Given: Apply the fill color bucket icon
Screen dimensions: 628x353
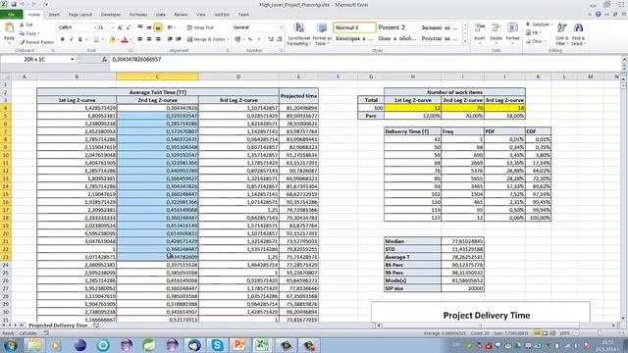Looking at the screenshot, I should [112, 39].
